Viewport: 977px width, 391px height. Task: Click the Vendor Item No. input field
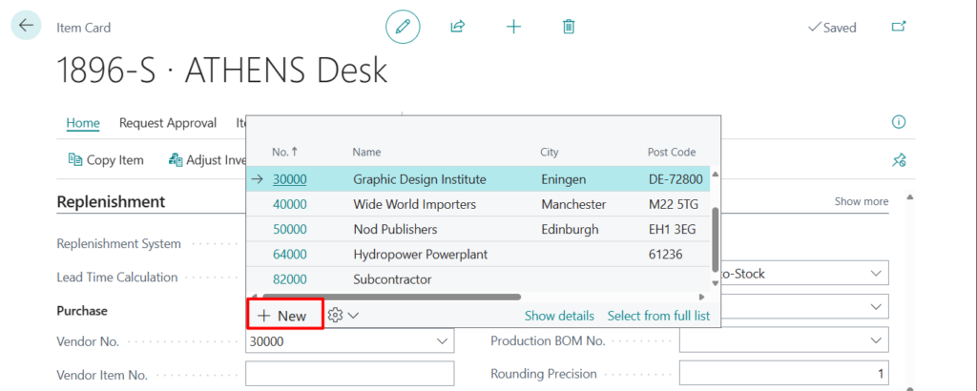click(350, 375)
